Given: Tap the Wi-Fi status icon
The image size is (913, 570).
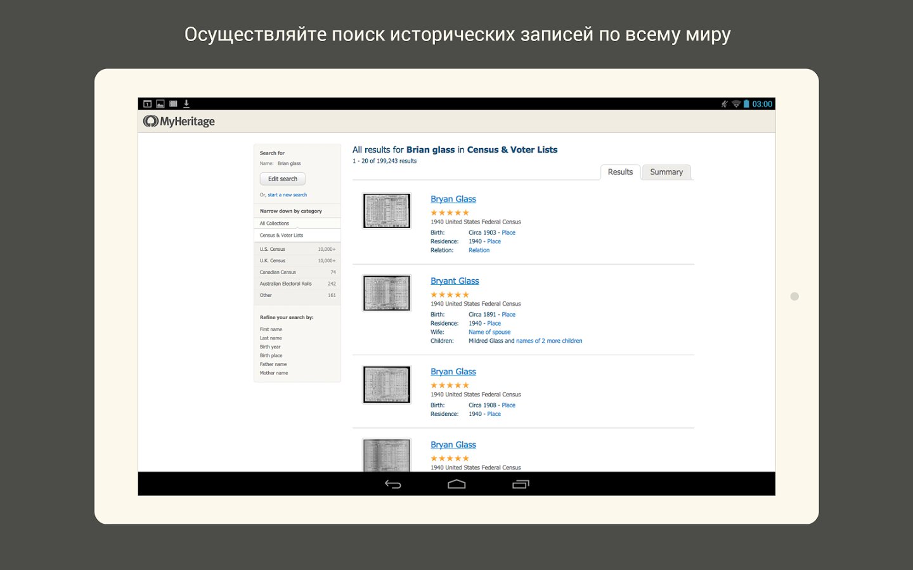Looking at the screenshot, I should (736, 104).
